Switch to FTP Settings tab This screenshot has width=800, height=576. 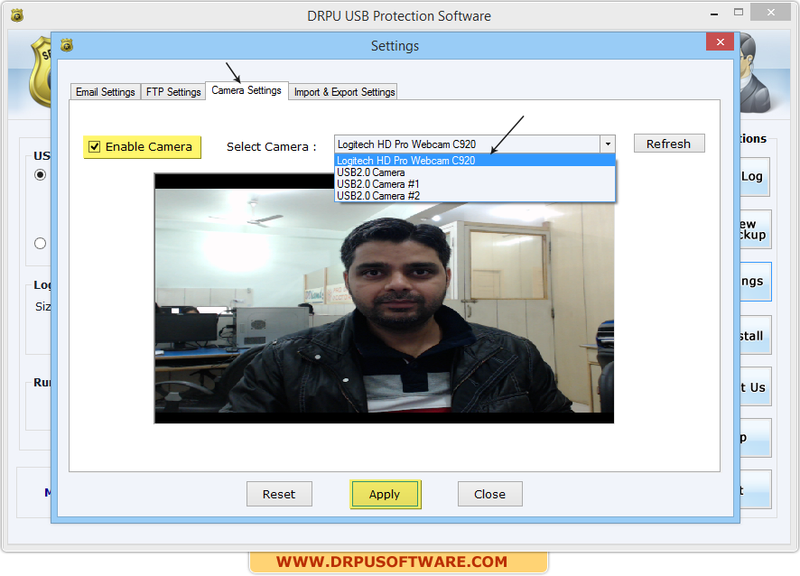click(173, 92)
